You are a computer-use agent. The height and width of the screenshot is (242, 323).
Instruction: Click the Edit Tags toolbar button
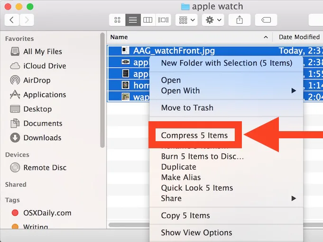(266, 20)
